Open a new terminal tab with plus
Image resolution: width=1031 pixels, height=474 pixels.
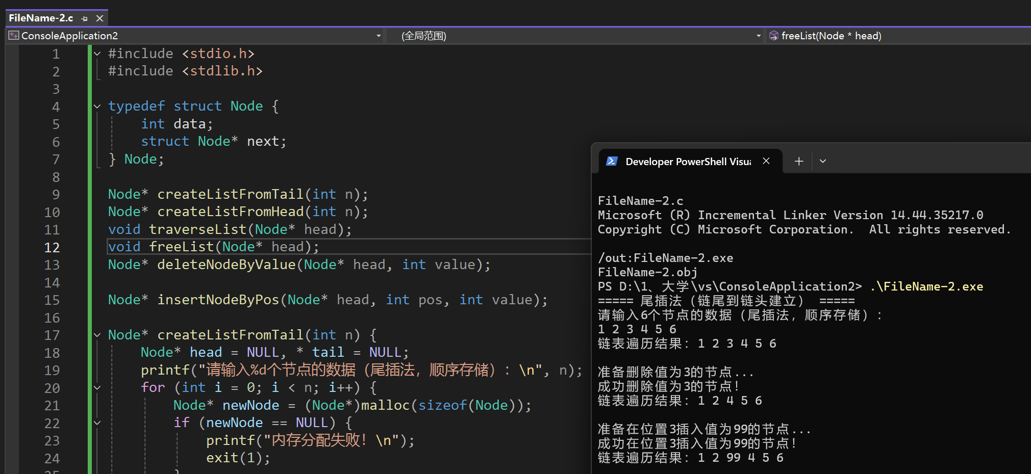pos(799,161)
